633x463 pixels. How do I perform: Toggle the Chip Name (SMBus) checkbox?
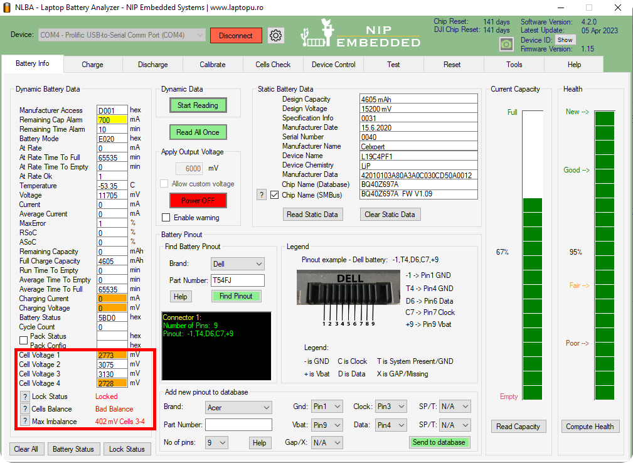pyautogui.click(x=275, y=195)
